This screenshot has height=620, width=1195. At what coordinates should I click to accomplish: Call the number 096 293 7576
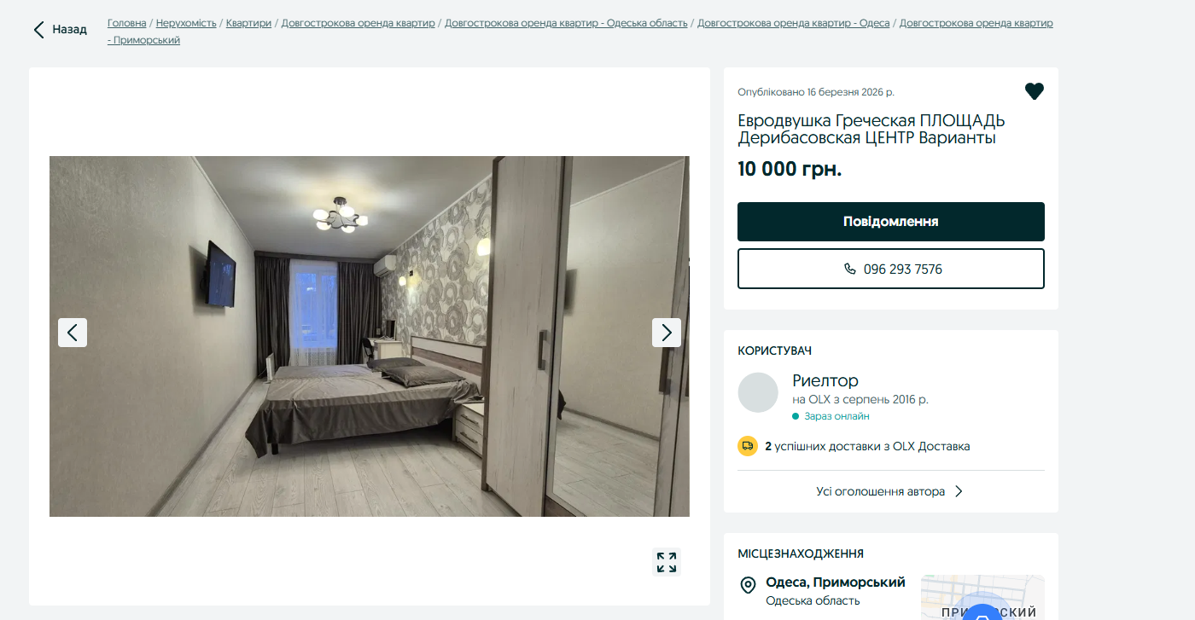coord(891,269)
